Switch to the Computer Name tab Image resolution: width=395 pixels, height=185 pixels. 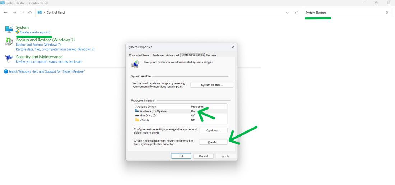coord(139,55)
